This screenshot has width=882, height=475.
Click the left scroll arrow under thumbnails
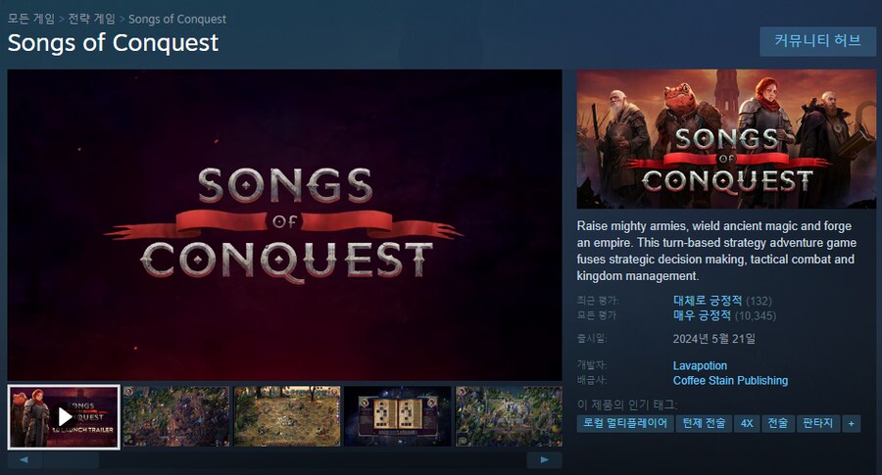pyautogui.click(x=24, y=460)
